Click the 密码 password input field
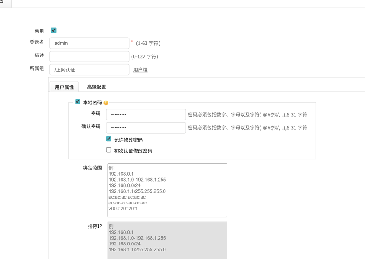This screenshot has width=365, height=259. point(146,115)
